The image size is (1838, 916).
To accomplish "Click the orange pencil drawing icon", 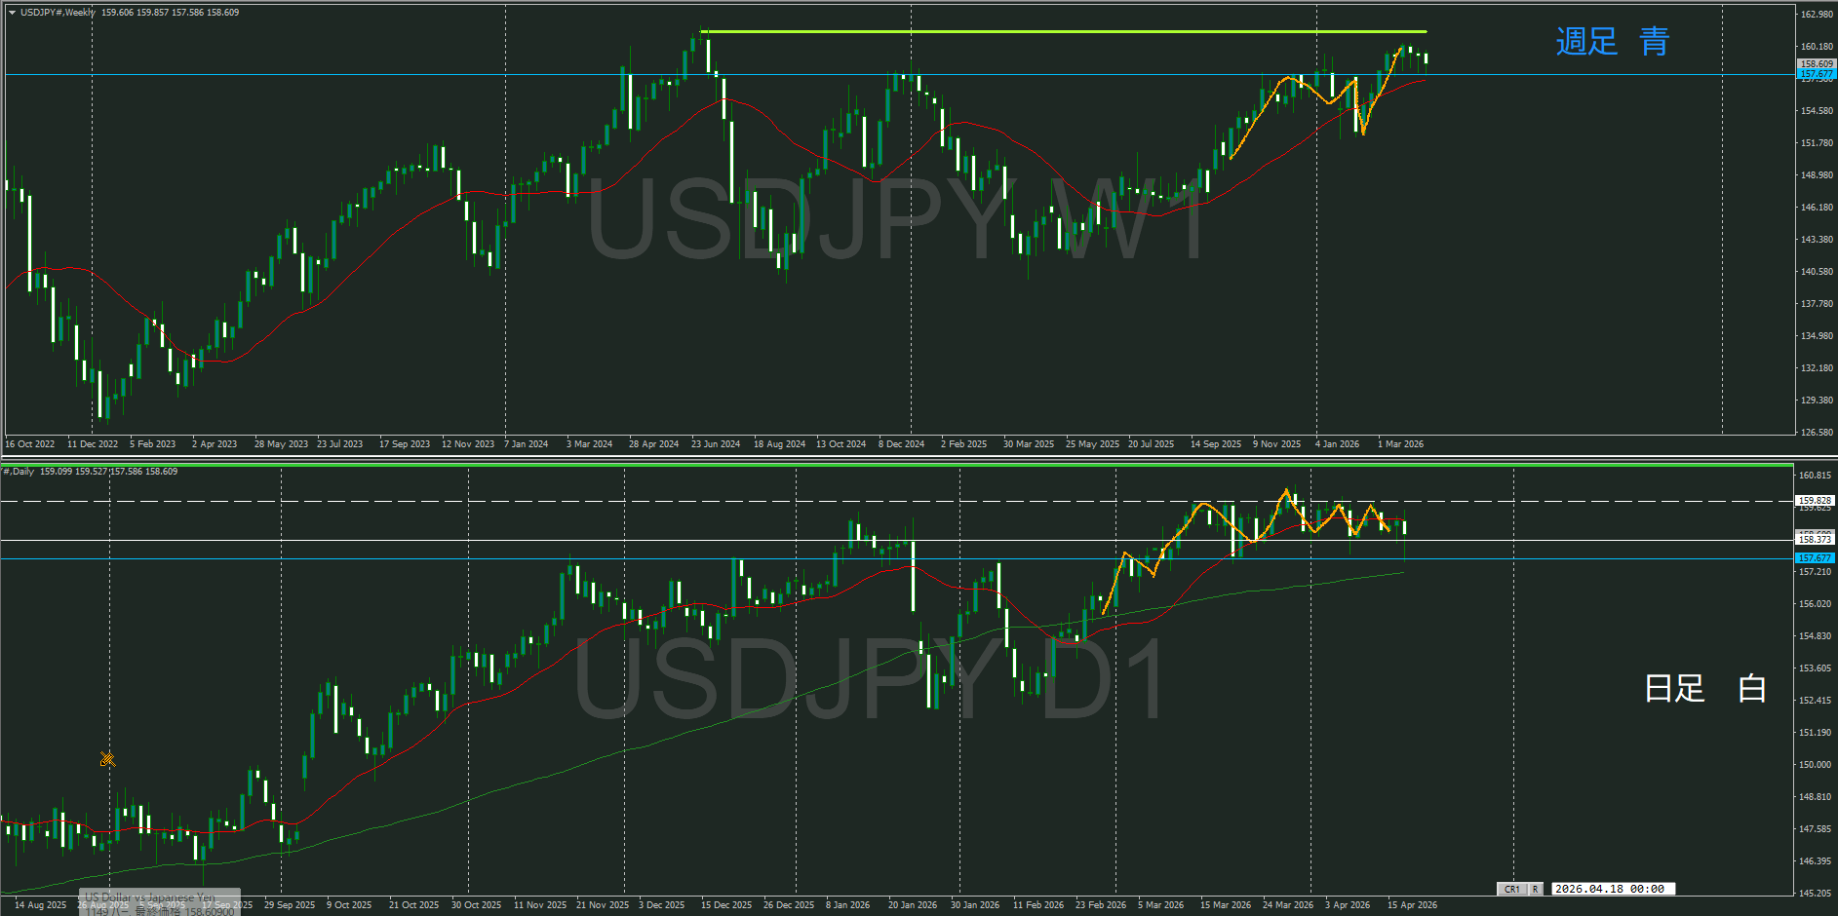I will 107,758.
